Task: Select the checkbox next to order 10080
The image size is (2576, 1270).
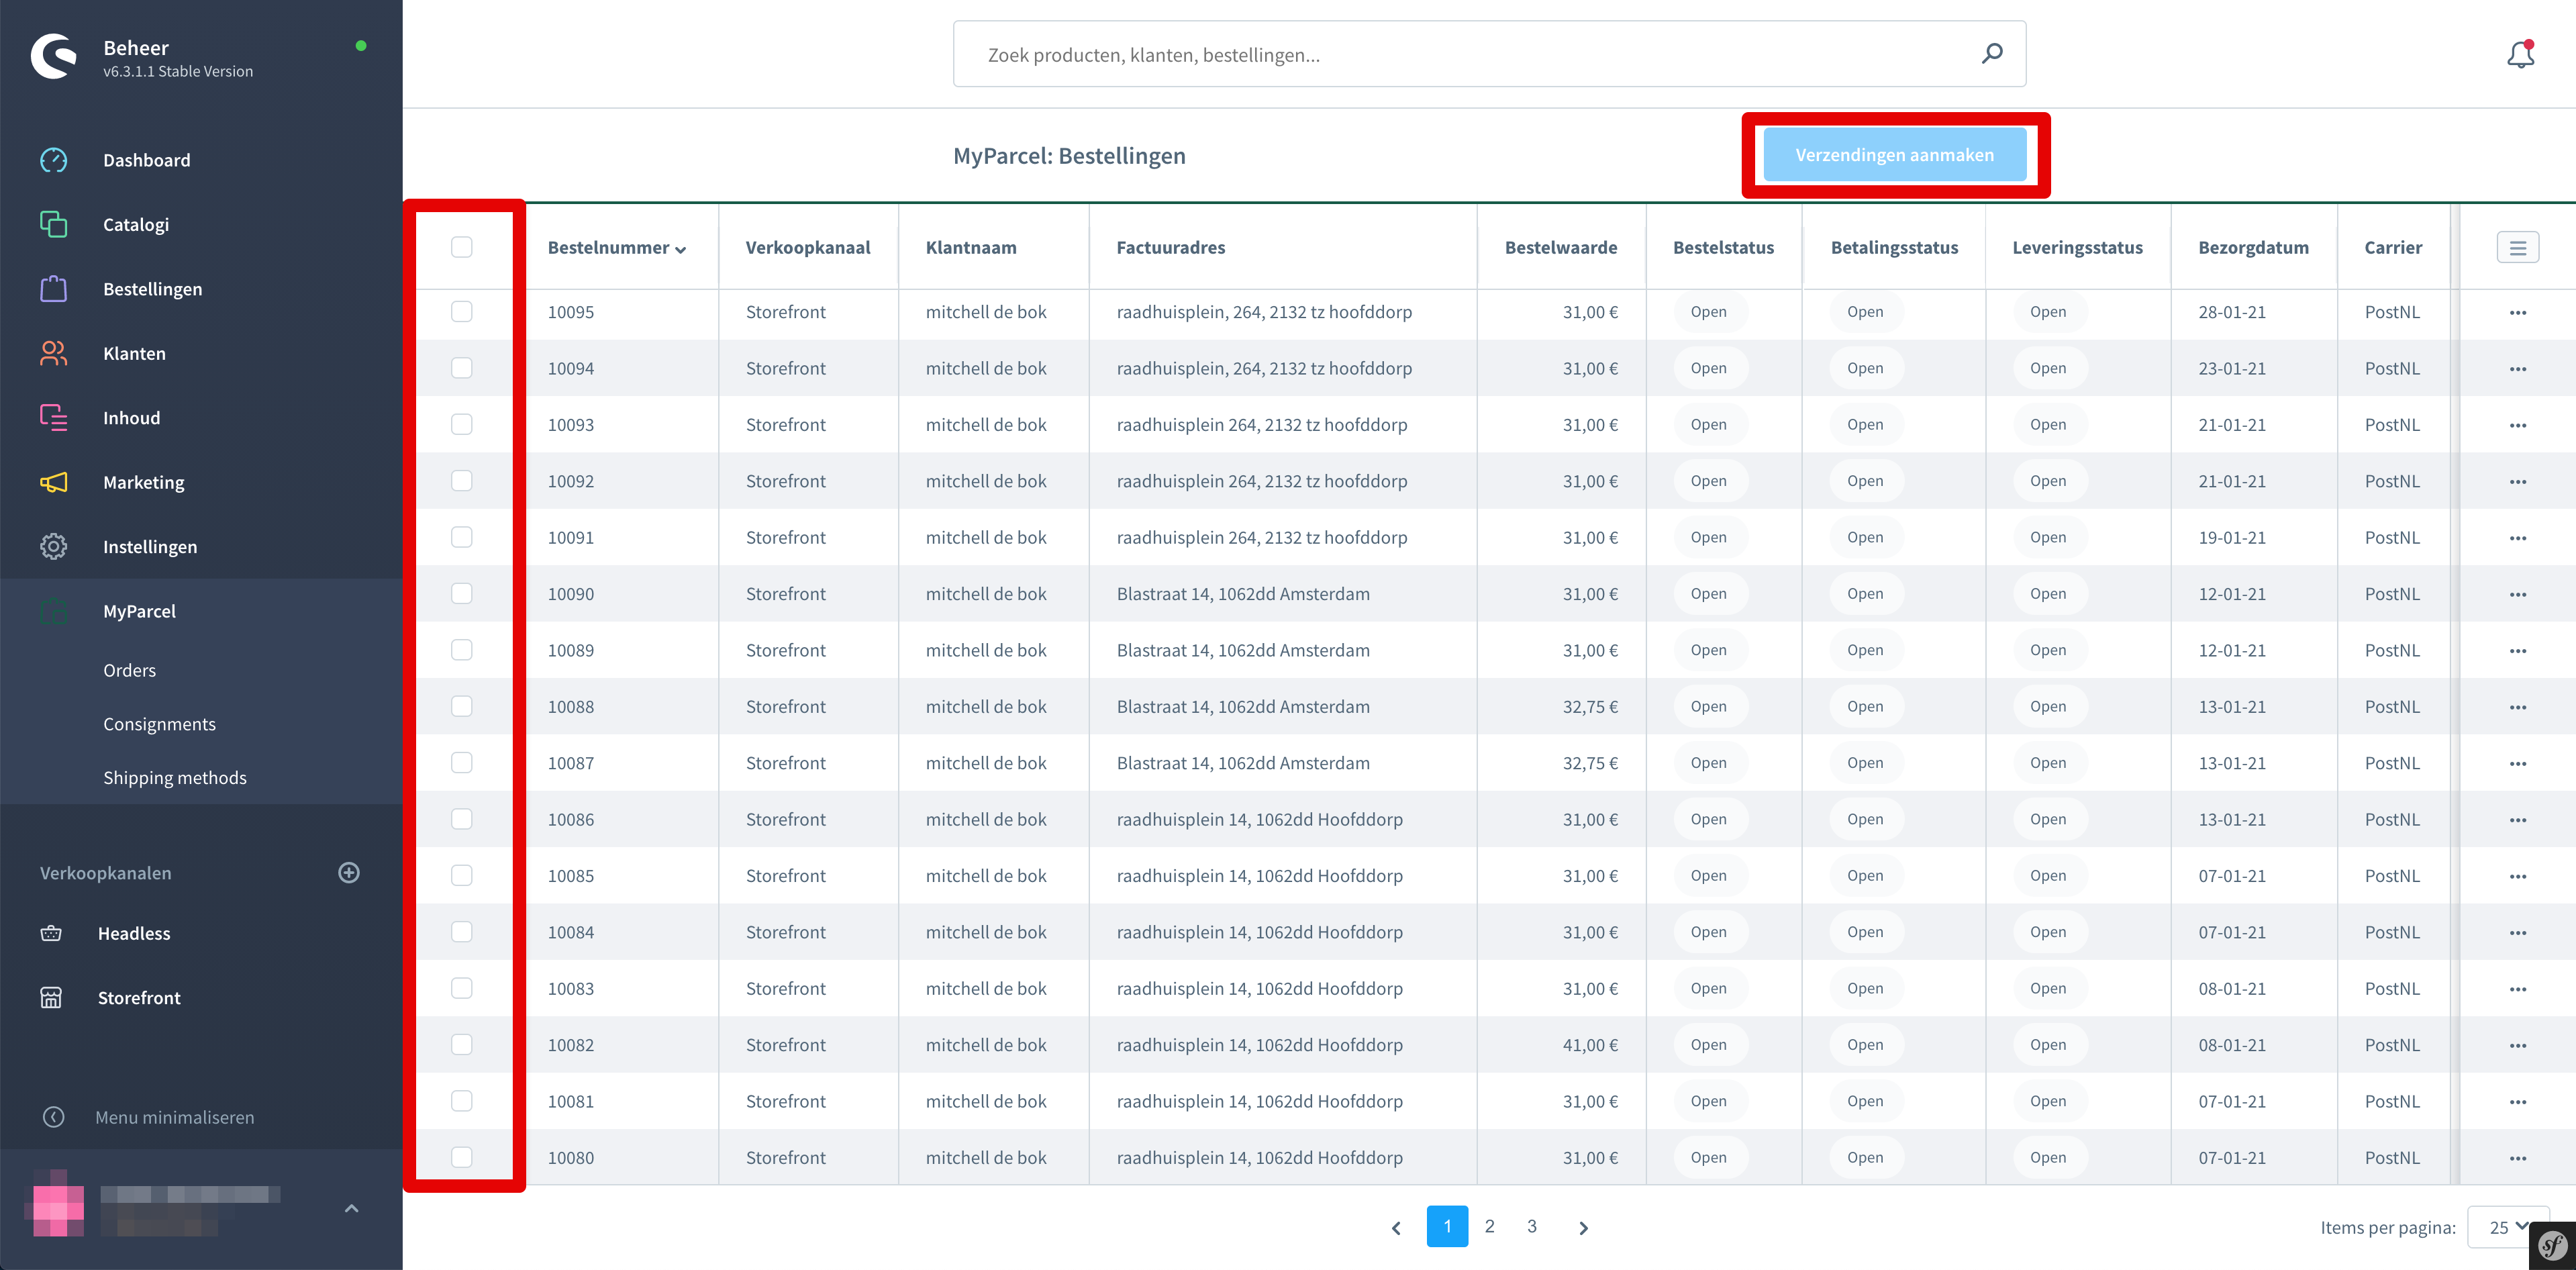Action: pos(462,1157)
